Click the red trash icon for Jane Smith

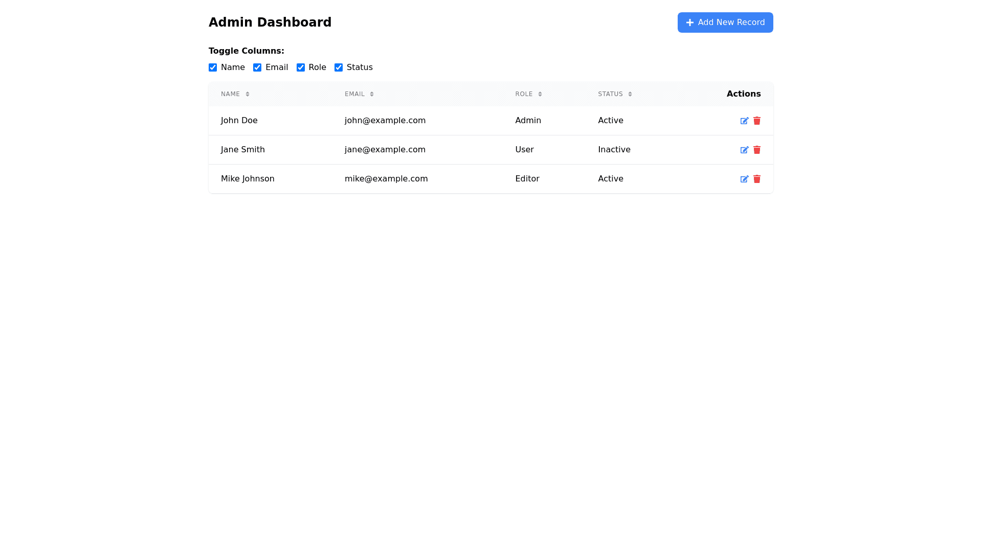(x=757, y=150)
